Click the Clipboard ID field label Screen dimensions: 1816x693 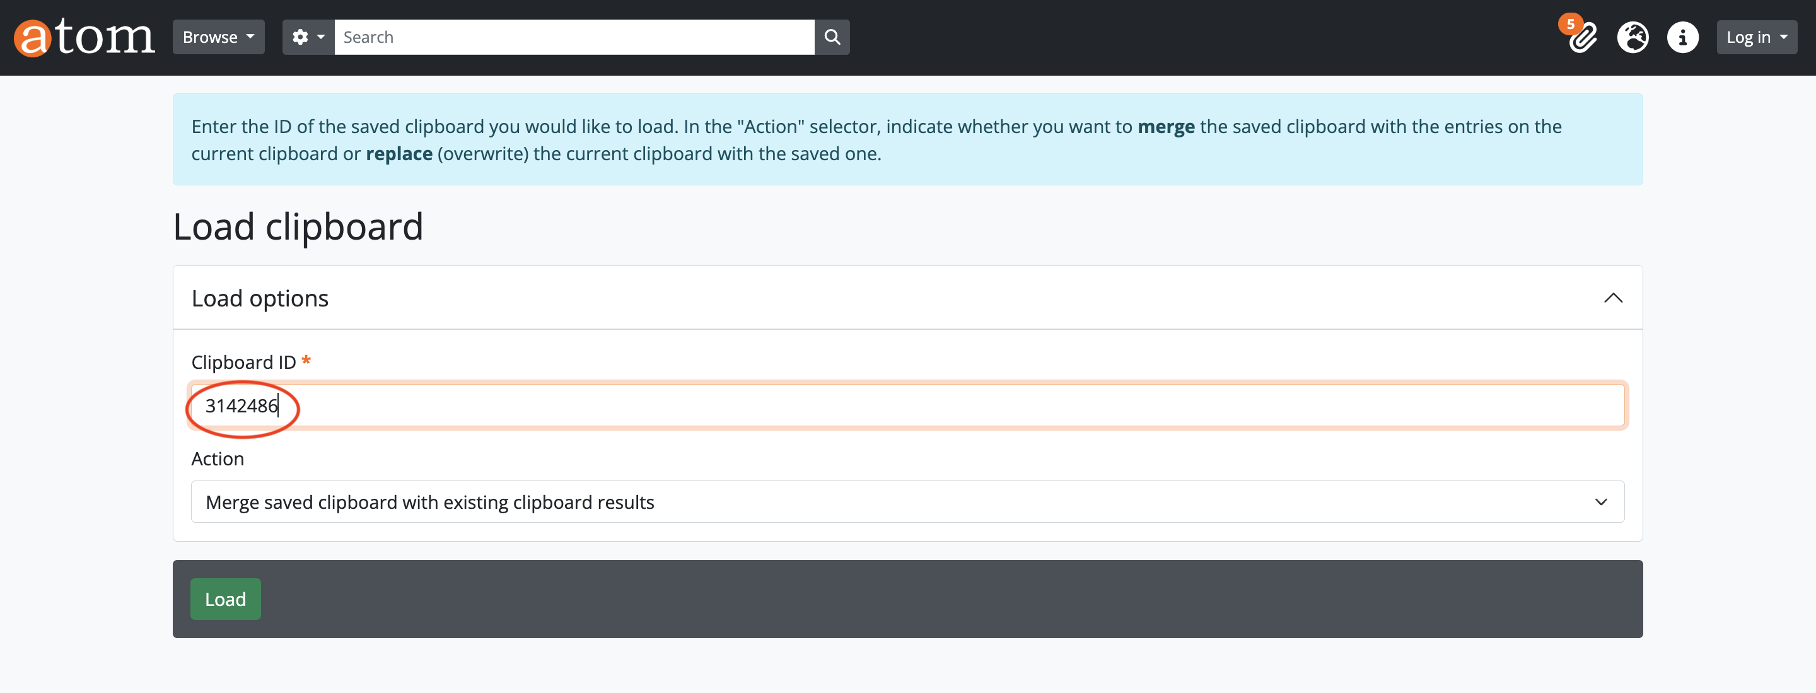pos(243,363)
